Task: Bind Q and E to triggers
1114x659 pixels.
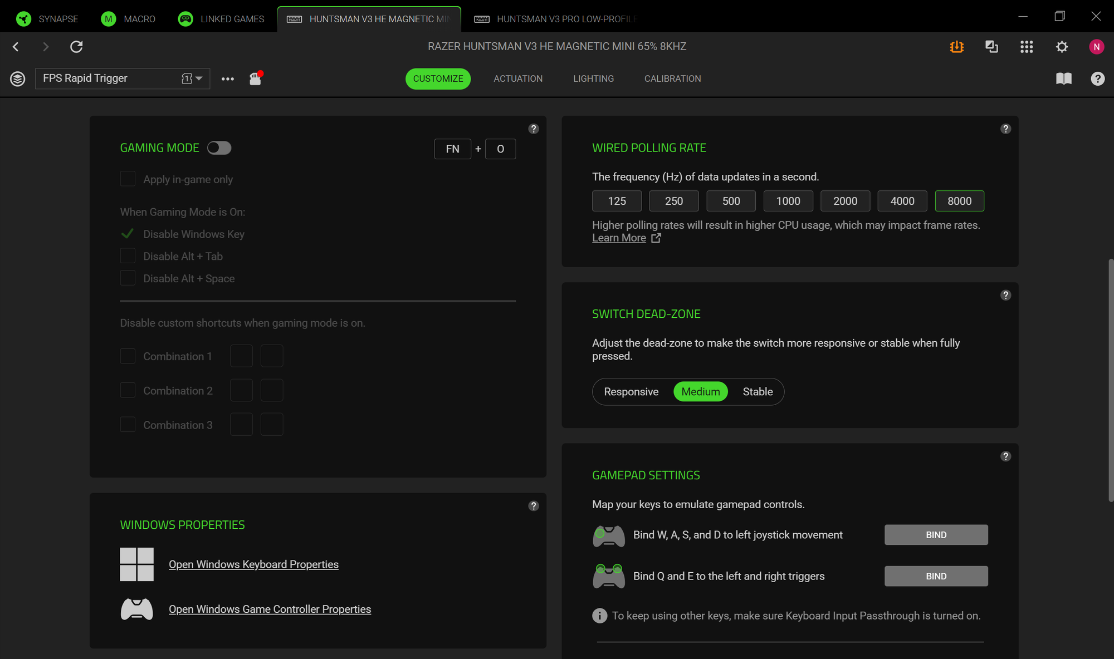Action: click(936, 576)
